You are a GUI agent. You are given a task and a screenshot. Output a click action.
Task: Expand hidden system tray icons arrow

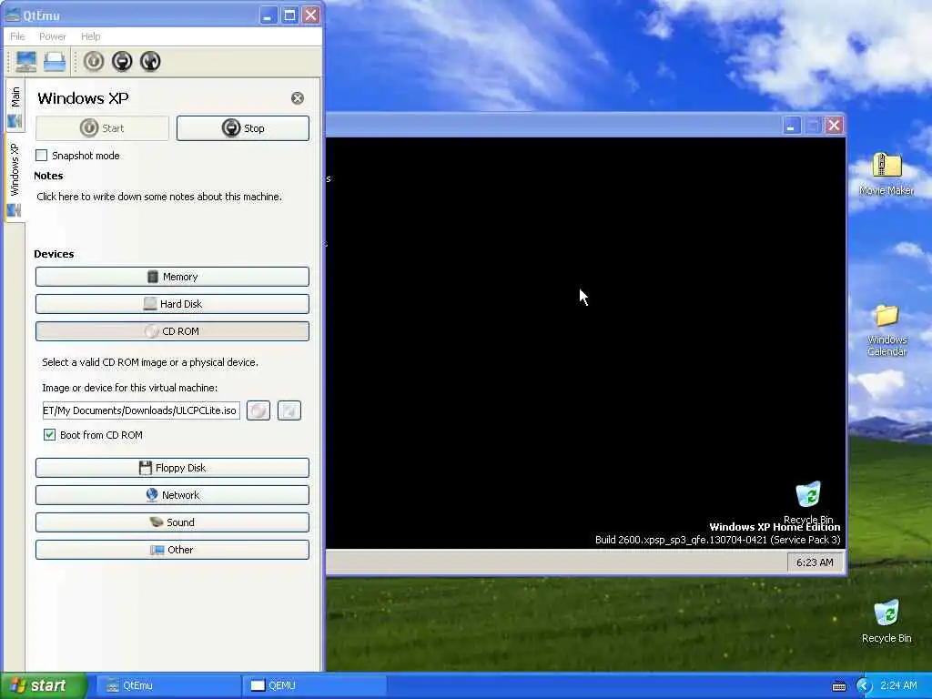pos(863,686)
